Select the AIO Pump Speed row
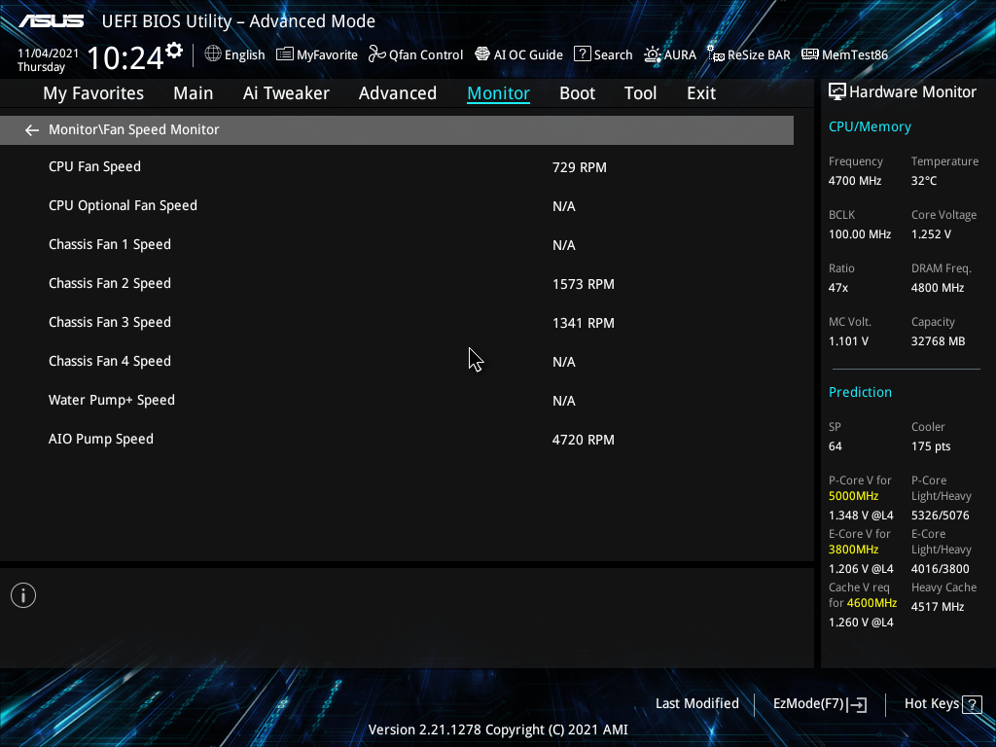 [x=397, y=439]
